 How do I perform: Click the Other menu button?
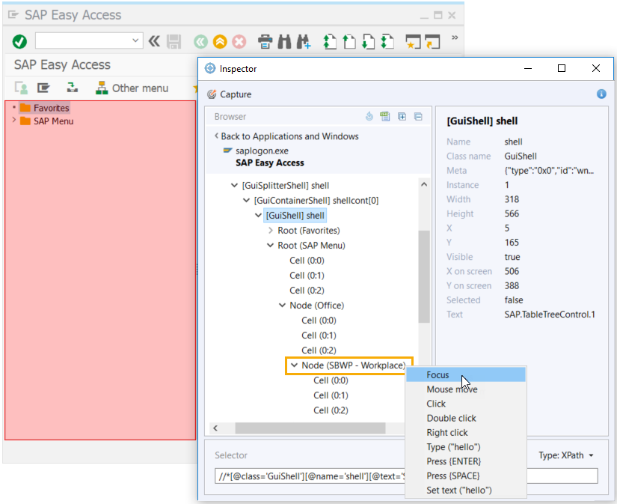(132, 88)
